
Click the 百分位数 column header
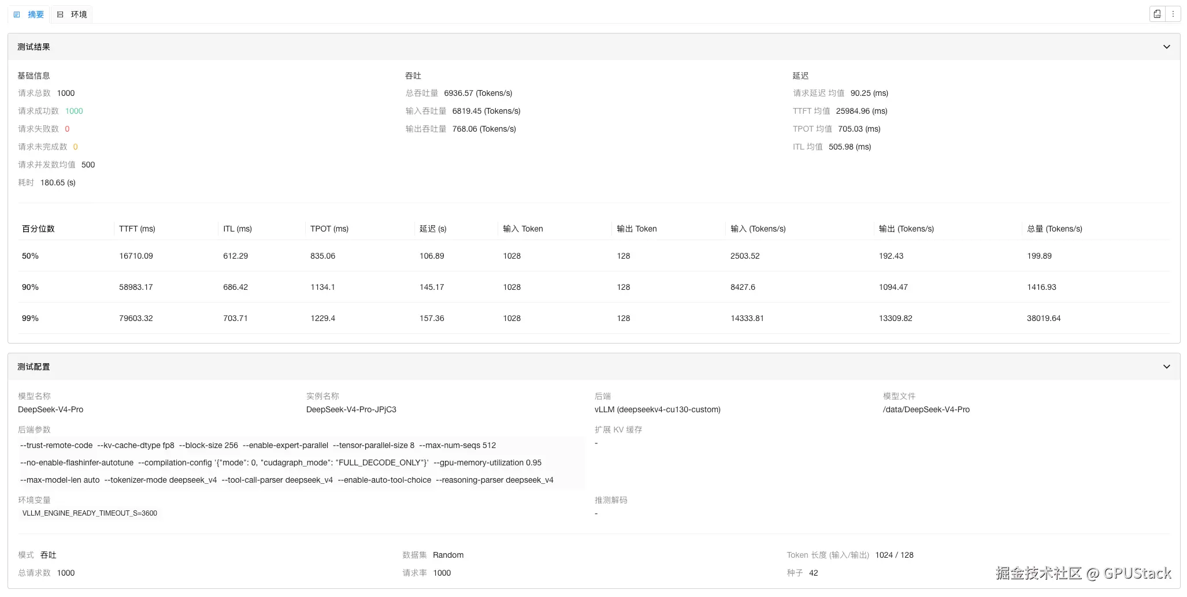click(38, 229)
